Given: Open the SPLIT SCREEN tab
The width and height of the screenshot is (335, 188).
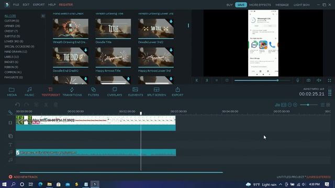Looking at the screenshot, I should tap(157, 92).
